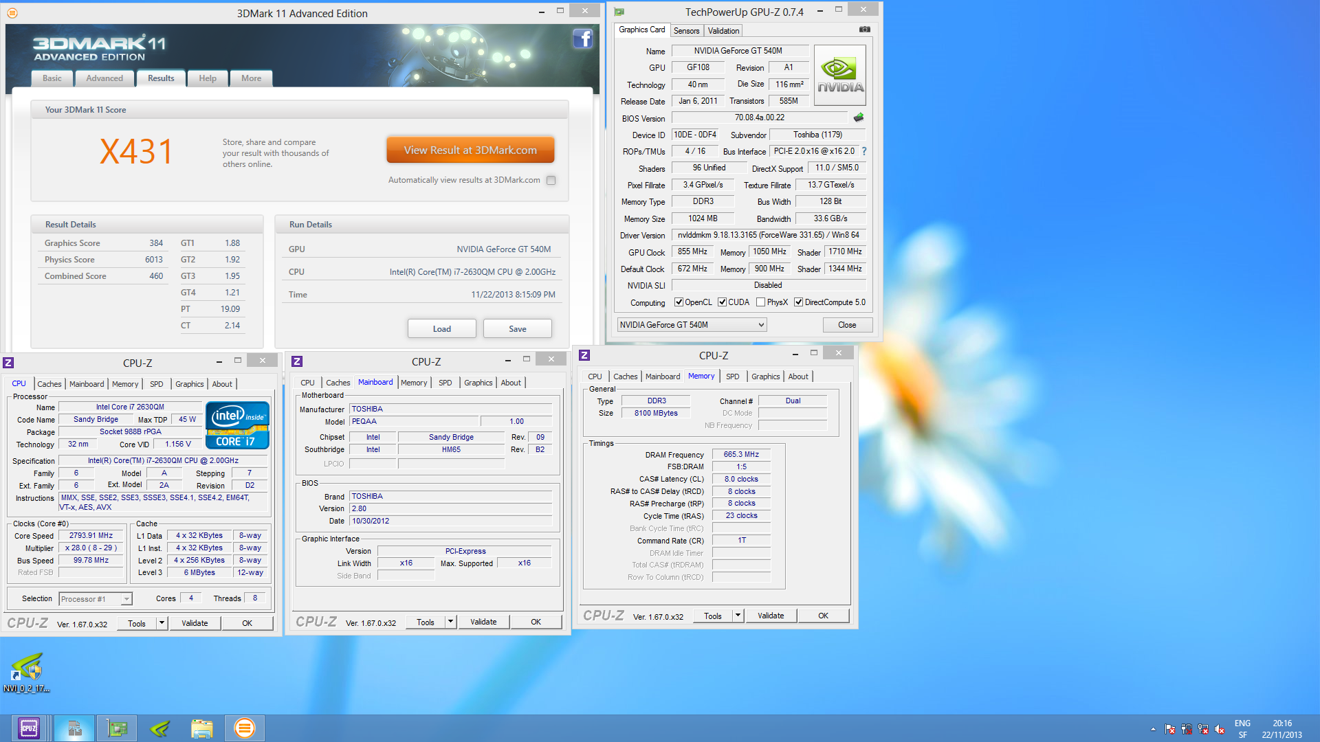Click the ENG language indicator in taskbar
Screen dimensions: 1320x742
[1242, 723]
